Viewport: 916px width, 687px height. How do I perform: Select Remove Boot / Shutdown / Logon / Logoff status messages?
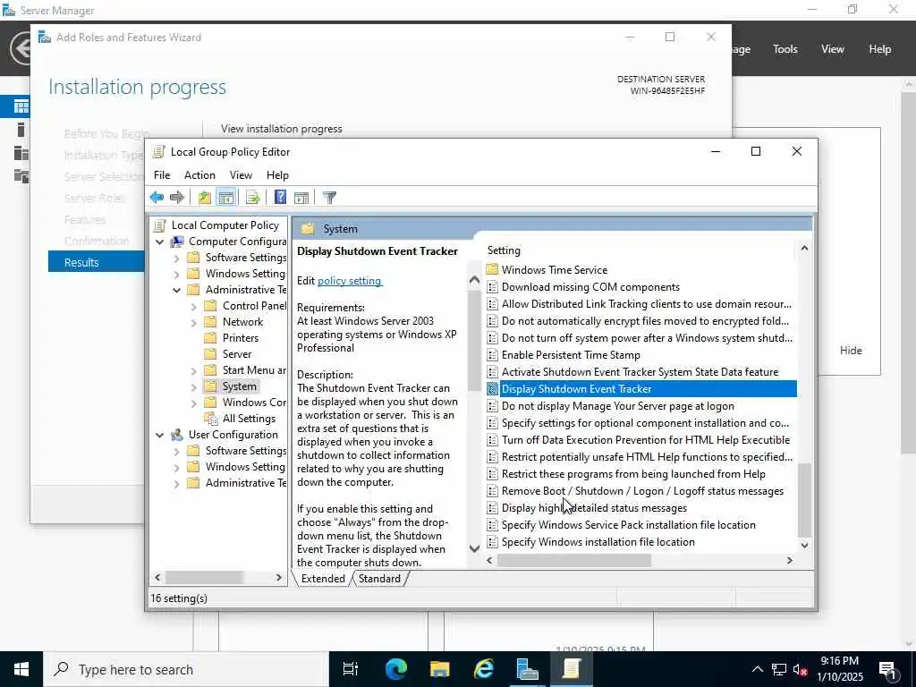tap(642, 491)
